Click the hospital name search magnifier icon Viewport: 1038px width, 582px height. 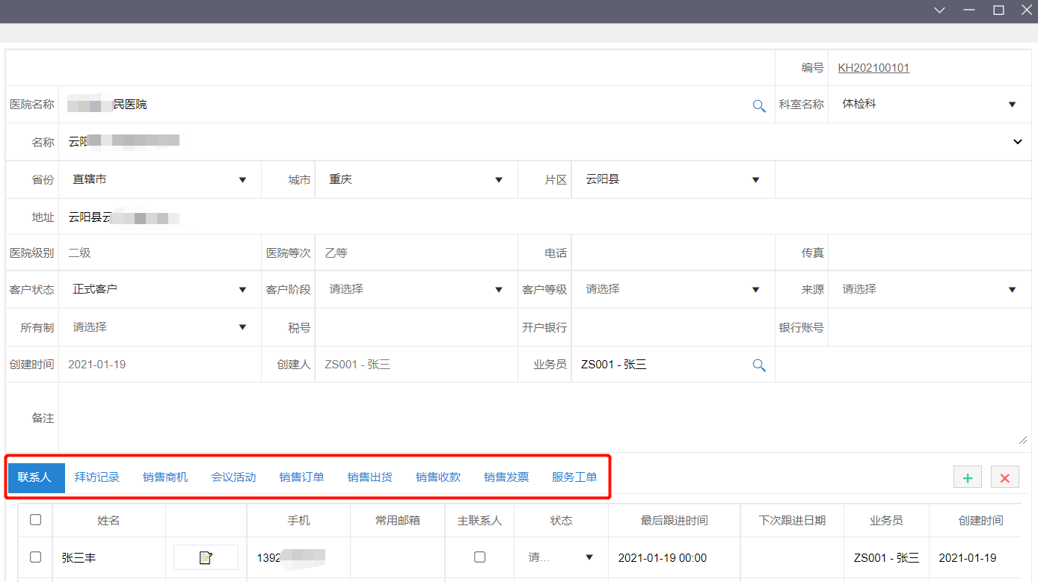tap(759, 106)
